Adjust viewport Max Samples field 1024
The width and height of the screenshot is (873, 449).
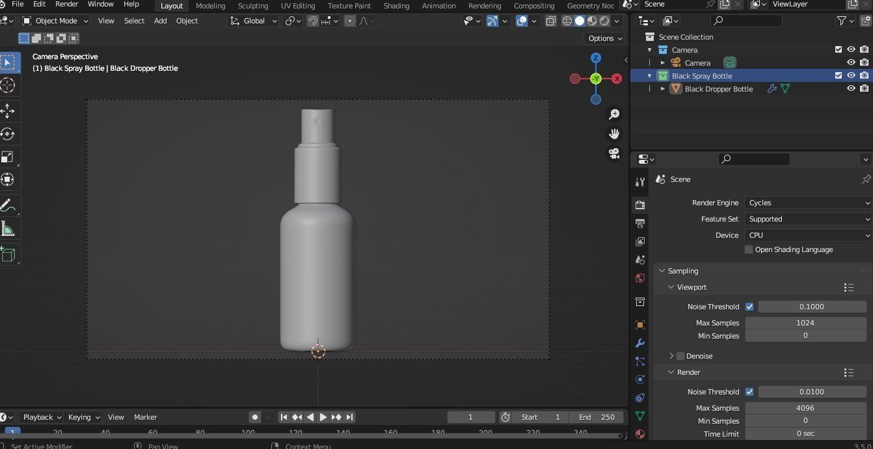[805, 323]
